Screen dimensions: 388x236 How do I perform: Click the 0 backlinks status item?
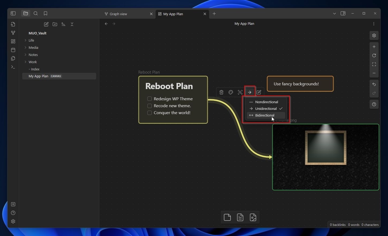[x=338, y=225]
